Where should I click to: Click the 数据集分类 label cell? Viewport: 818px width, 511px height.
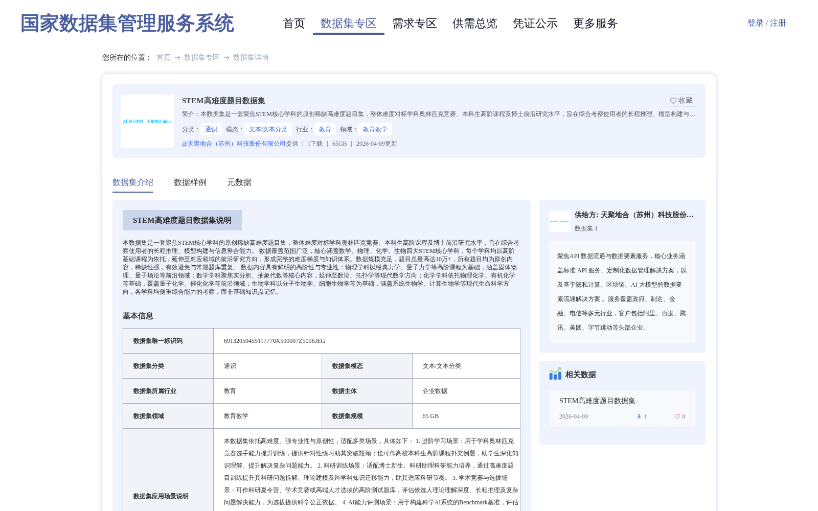(168, 366)
